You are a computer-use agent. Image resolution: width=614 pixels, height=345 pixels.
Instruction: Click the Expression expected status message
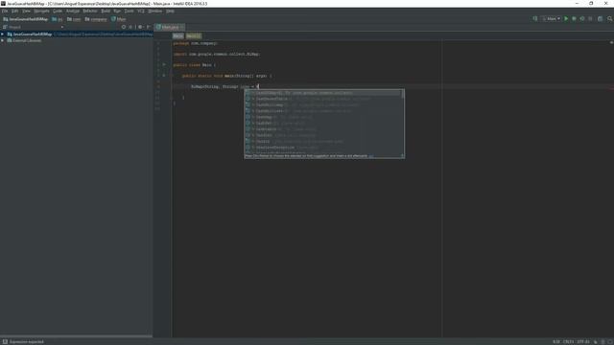[x=27, y=342]
